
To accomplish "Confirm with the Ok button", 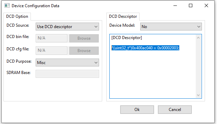I will pyautogui.click(x=137, y=110).
